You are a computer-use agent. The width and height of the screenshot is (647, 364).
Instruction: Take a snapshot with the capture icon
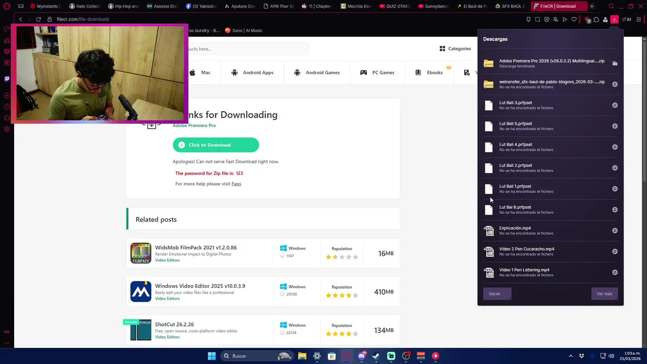(x=537, y=19)
